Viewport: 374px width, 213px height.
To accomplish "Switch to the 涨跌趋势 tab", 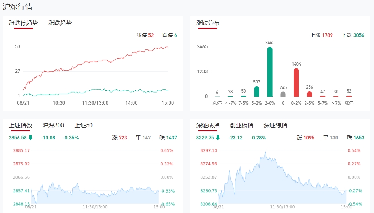I will [60, 23].
